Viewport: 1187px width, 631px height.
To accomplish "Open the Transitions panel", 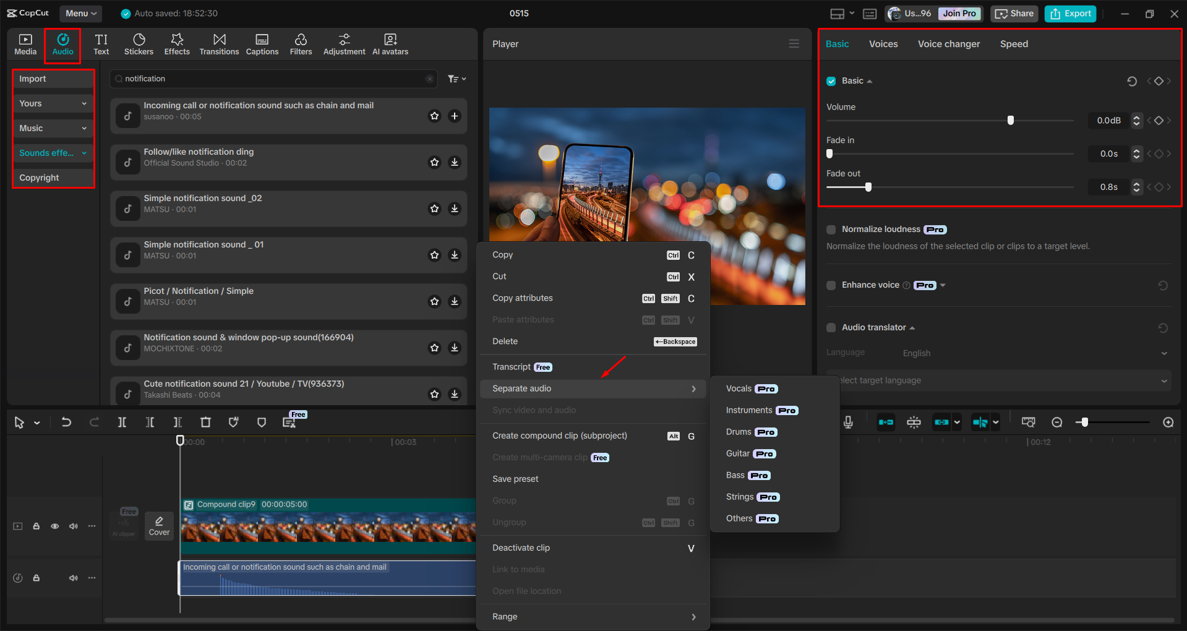I will (219, 44).
